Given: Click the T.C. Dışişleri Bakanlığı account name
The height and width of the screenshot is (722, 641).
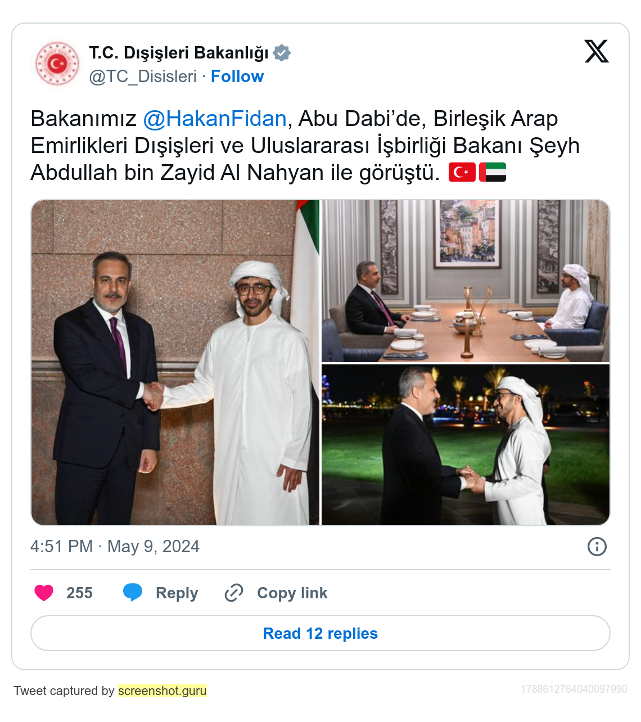Looking at the screenshot, I should (x=179, y=53).
